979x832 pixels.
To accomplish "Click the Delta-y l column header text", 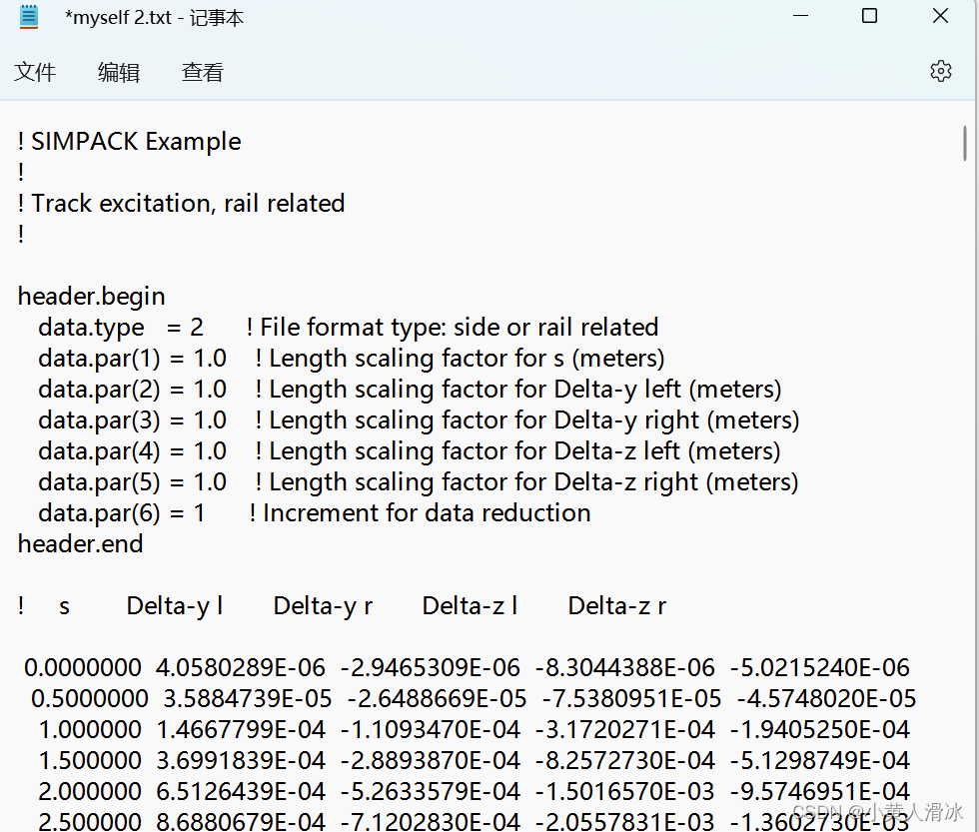I will click(174, 604).
